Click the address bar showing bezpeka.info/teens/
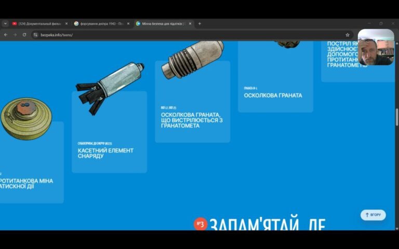The height and width of the screenshot is (249, 399). 156,35
